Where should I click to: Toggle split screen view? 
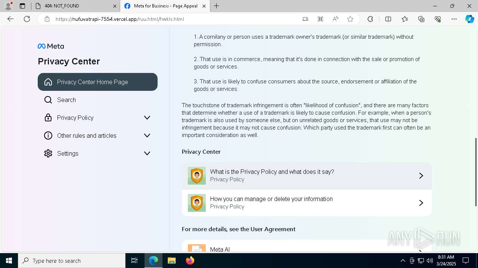click(x=388, y=19)
